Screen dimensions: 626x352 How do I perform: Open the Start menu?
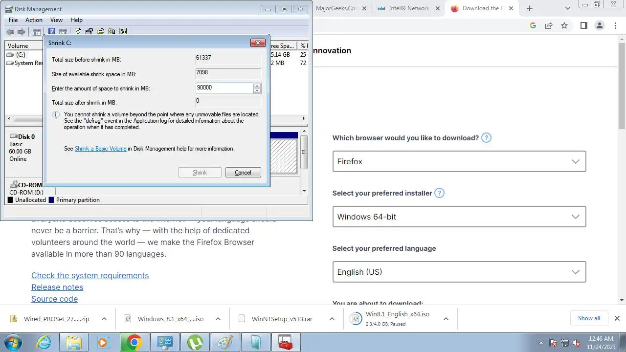click(14, 342)
